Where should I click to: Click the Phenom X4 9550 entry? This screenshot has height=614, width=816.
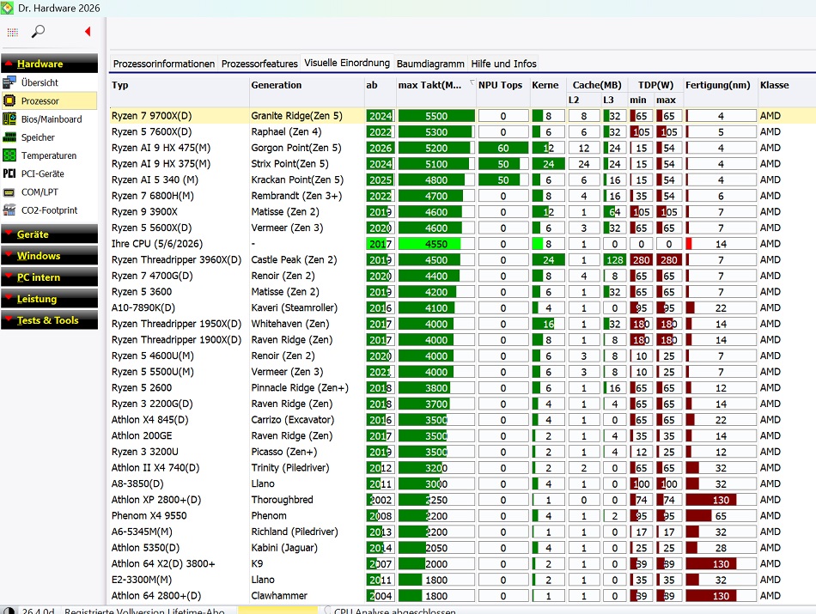pyautogui.click(x=149, y=515)
